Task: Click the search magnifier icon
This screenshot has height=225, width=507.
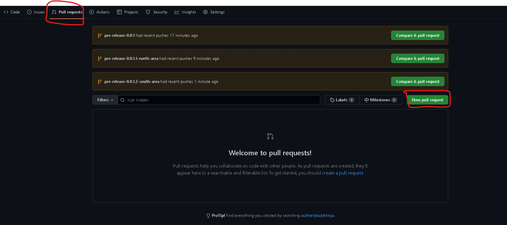Action: point(123,100)
